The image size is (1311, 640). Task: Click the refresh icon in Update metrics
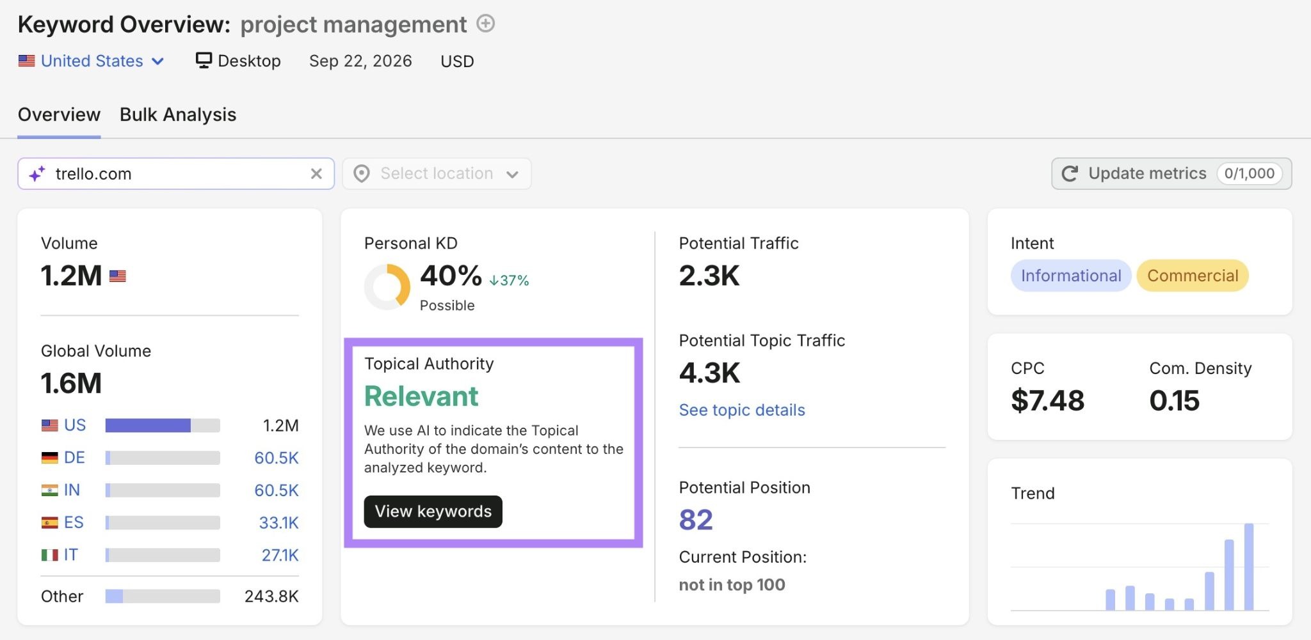1070,173
